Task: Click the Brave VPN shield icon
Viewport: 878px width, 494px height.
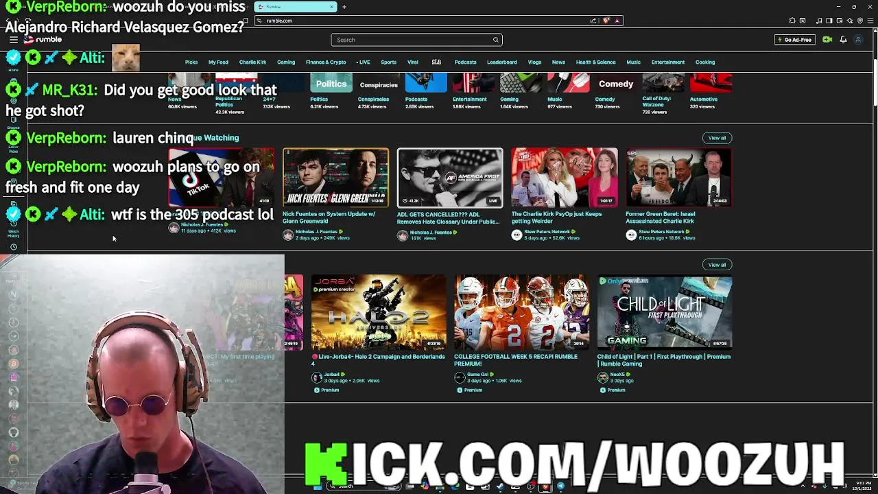Action: pos(860,21)
